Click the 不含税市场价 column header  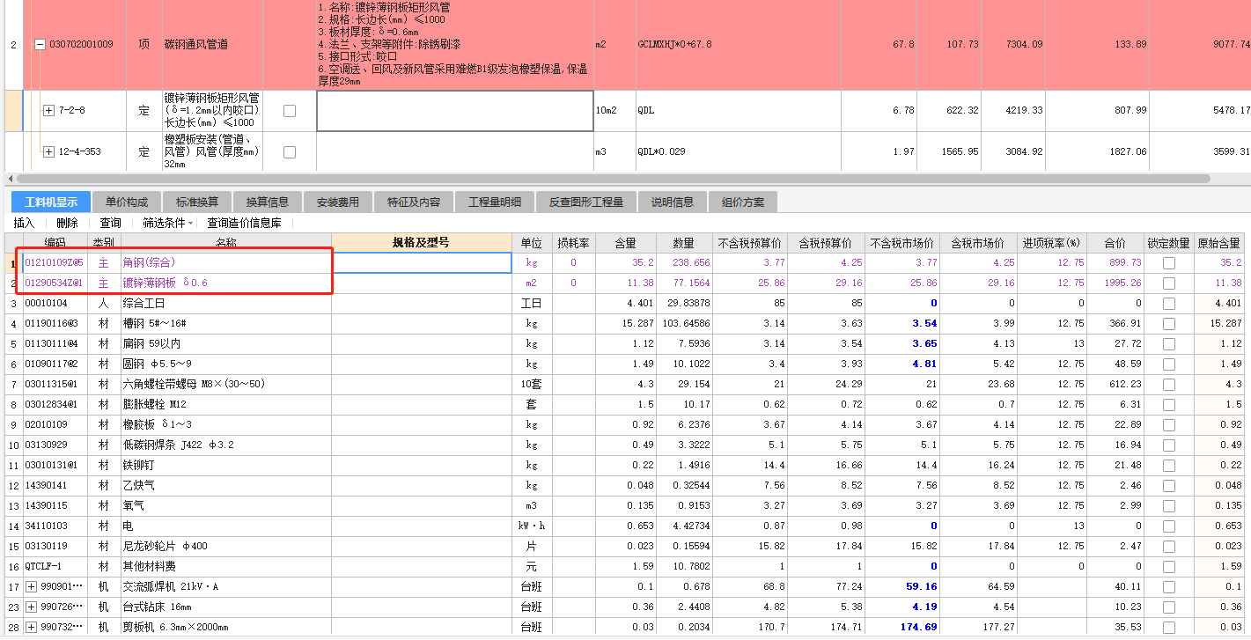[x=901, y=242]
